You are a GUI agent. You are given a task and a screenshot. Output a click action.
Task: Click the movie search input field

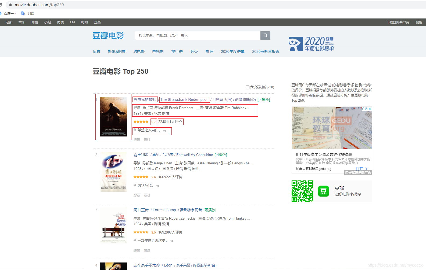point(198,35)
